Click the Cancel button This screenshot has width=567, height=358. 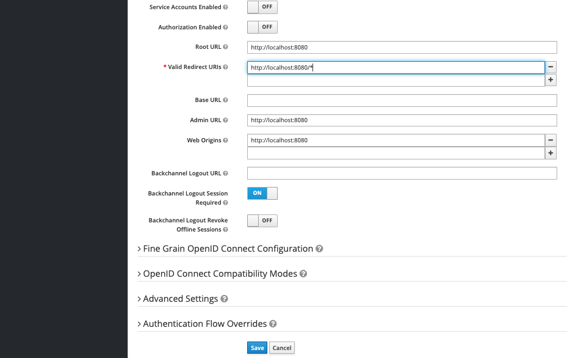pyautogui.click(x=282, y=348)
